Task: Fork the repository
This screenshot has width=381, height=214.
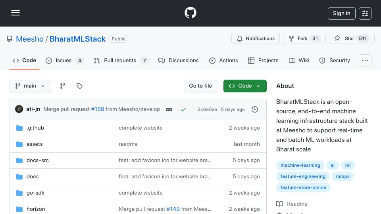Action: pos(304,38)
